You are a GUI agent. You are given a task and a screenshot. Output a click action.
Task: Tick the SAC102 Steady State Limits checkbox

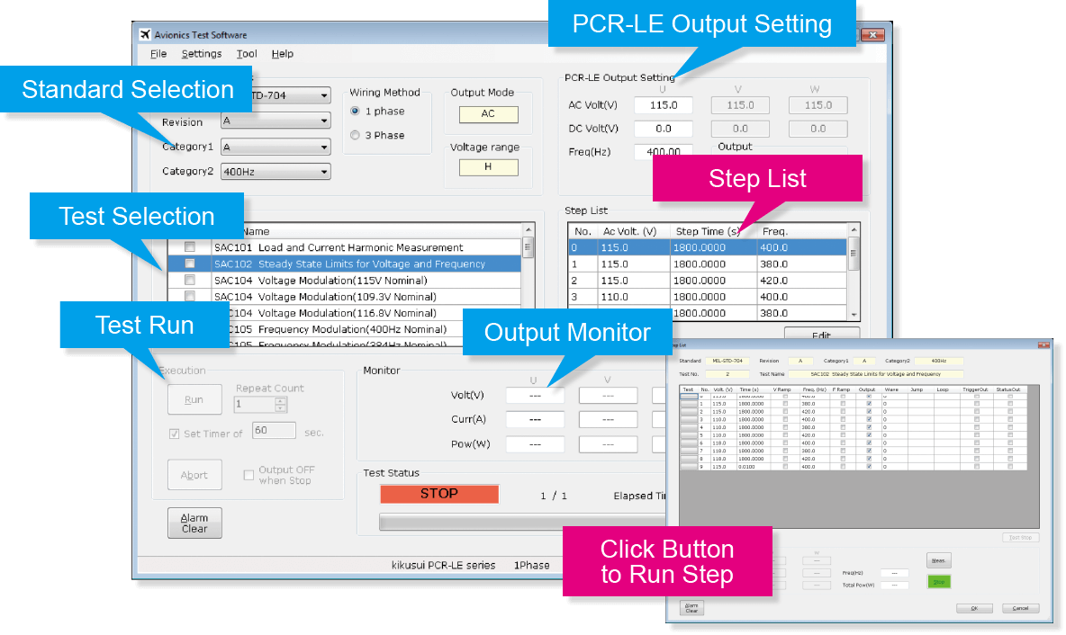click(x=190, y=264)
